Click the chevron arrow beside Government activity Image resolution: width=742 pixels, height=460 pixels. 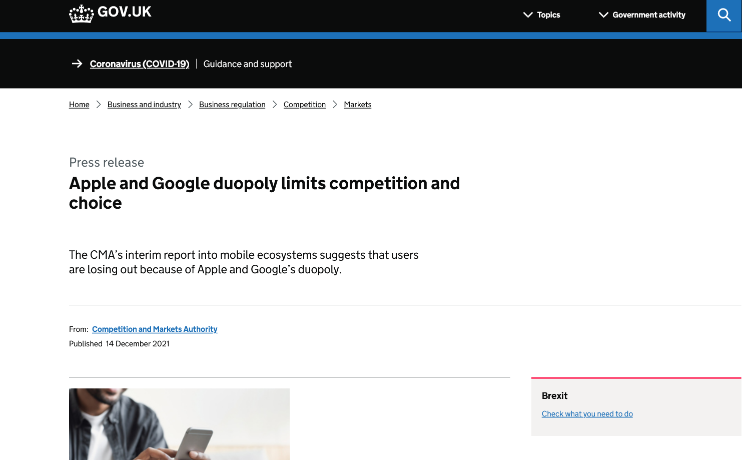click(x=603, y=15)
